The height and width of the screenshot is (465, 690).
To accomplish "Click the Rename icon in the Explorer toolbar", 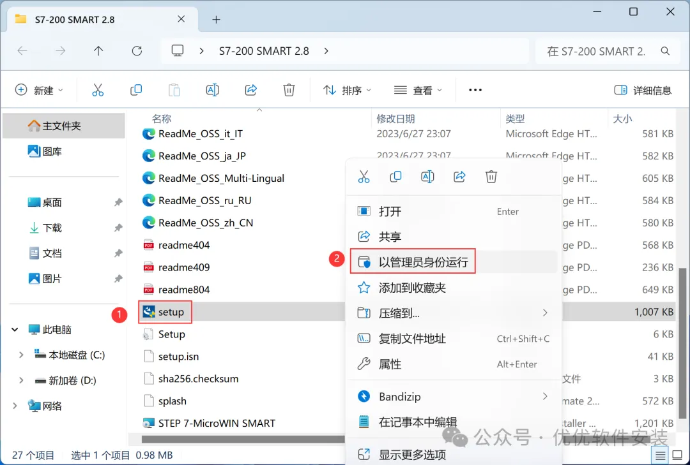I will [213, 90].
